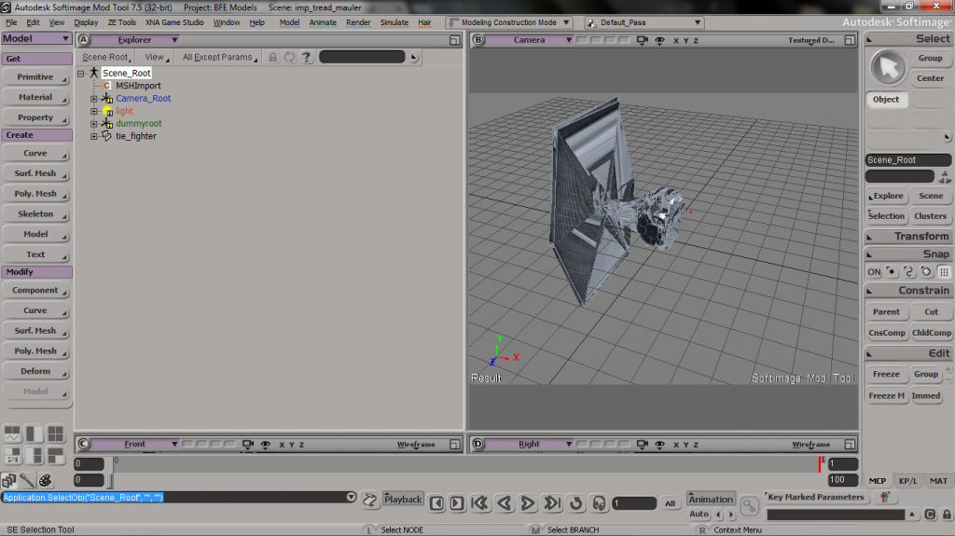Maximize the Camera viewport B

(x=850, y=40)
